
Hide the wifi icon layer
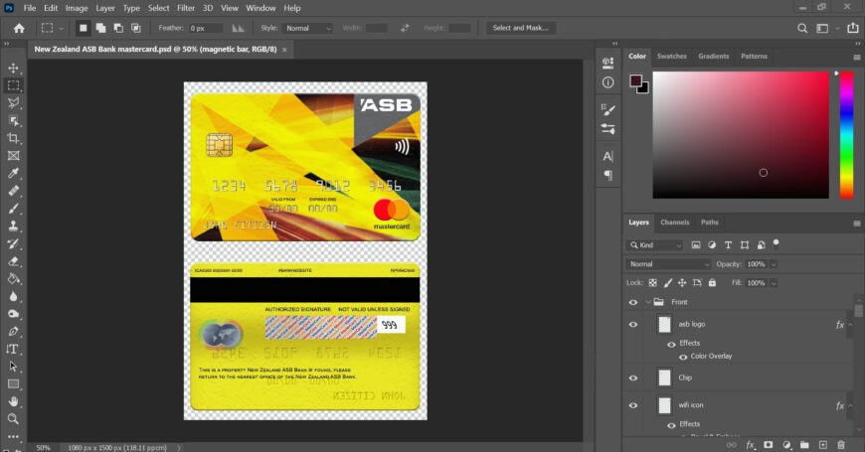coord(633,405)
